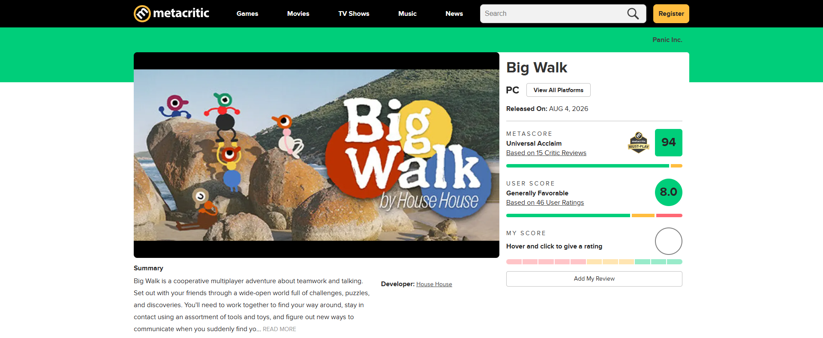Viewport: 823px width, 338px height.
Task: Click View All Platforms button
Action: 558,90
